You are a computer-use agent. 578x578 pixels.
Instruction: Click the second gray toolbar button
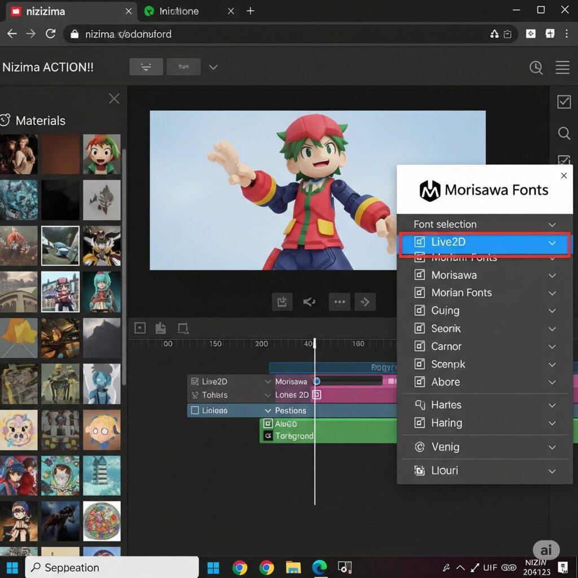(183, 67)
